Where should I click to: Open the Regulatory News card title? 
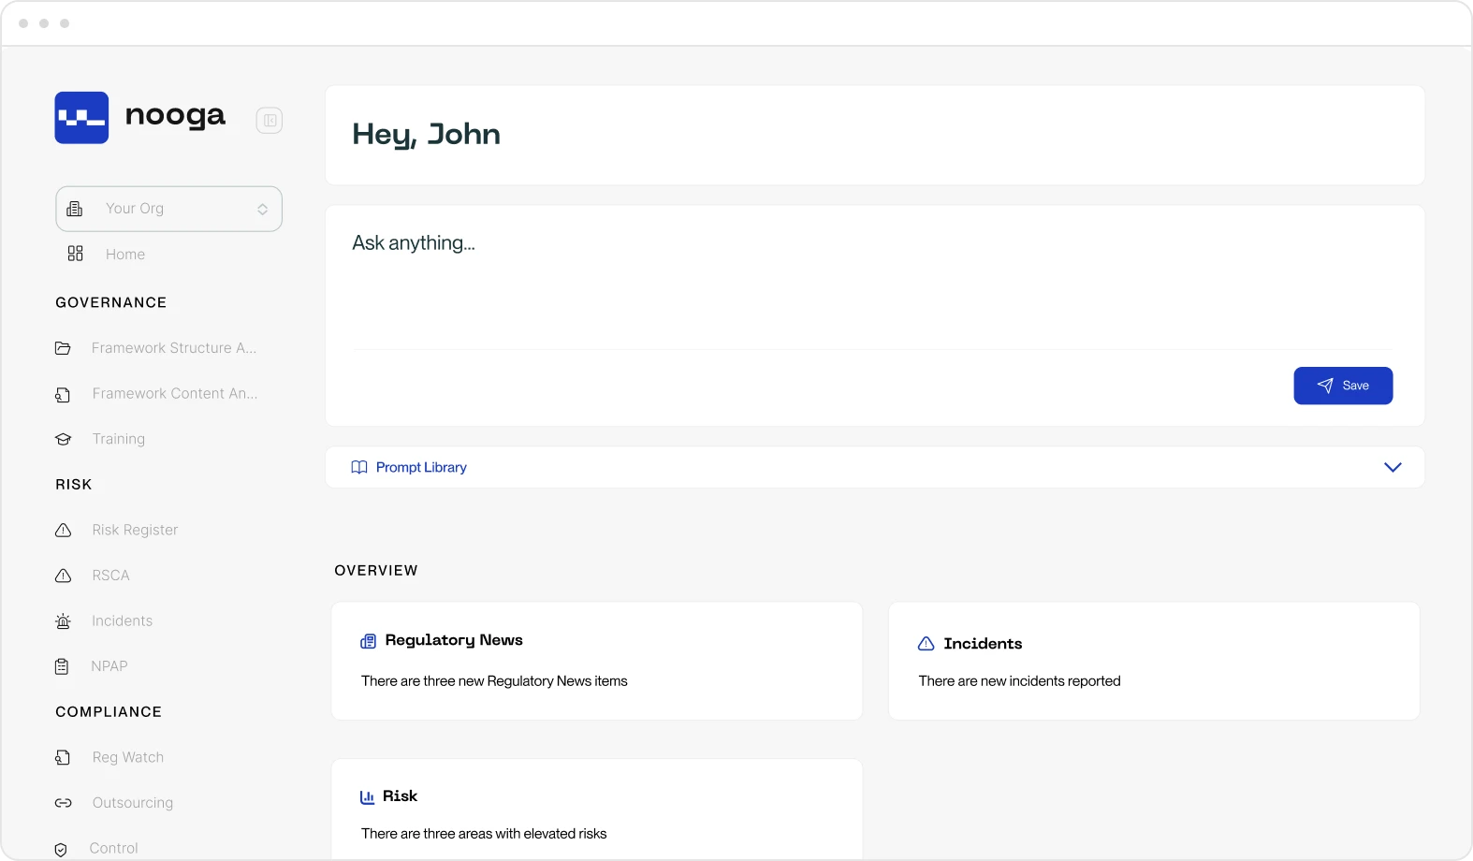point(454,640)
